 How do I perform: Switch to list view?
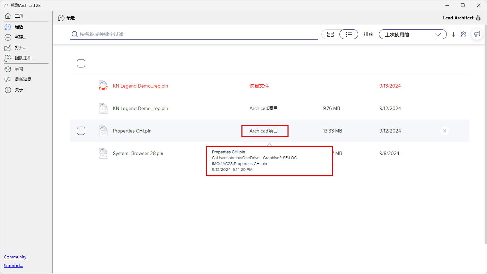[349, 34]
